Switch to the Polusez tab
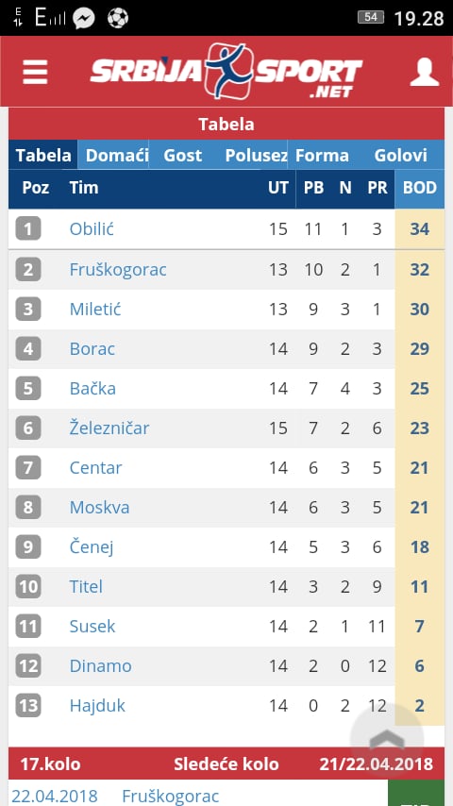The width and height of the screenshot is (453, 806). tap(256, 155)
